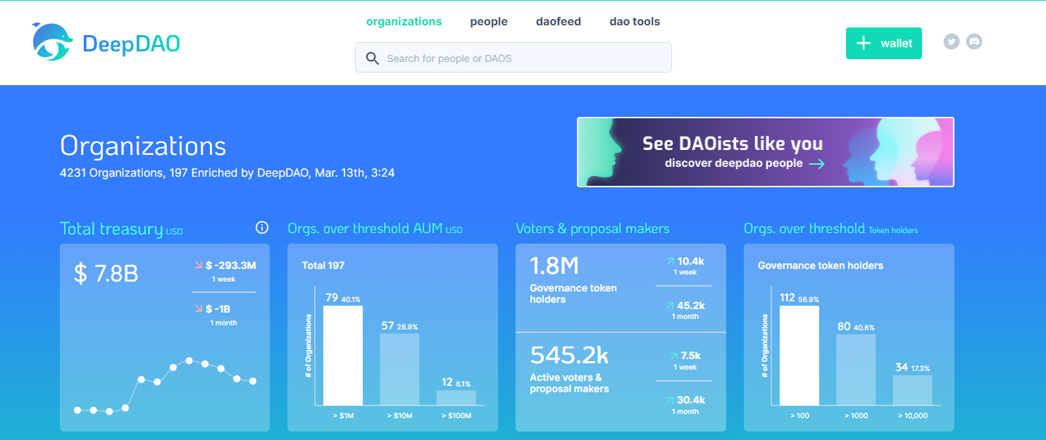Click the $ -1B one month change
This screenshot has width=1046, height=440.
point(218,309)
